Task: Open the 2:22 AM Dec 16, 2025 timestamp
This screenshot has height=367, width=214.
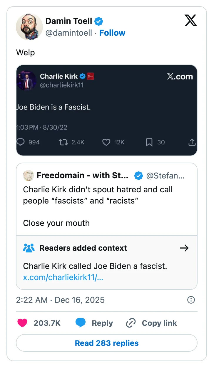Action: [60, 300]
